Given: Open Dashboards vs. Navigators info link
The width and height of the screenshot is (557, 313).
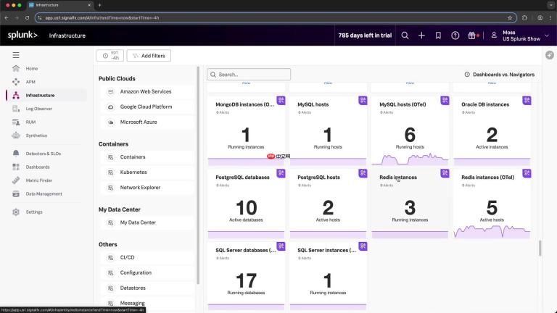Looking at the screenshot, I should 500,75.
